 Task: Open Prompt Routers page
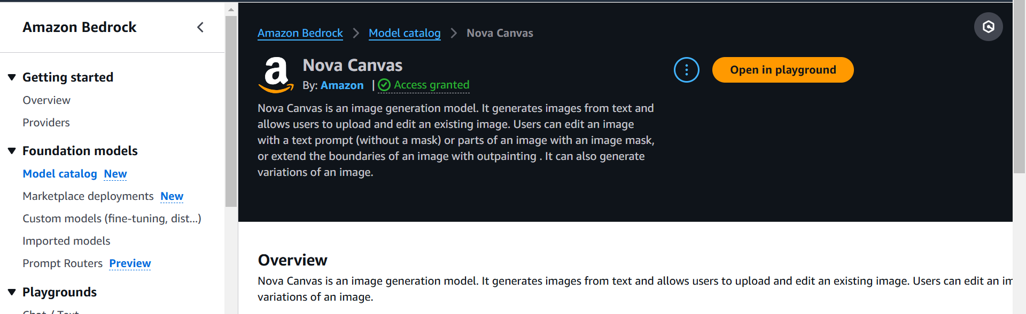coord(63,263)
